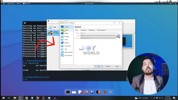Screen dimensions: 178x100
Task: Click VirtualBox icon on Windows taskbar
Action: (20, 98)
